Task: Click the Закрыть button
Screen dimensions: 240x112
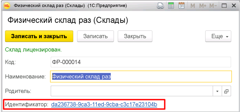Action: pos(135,36)
